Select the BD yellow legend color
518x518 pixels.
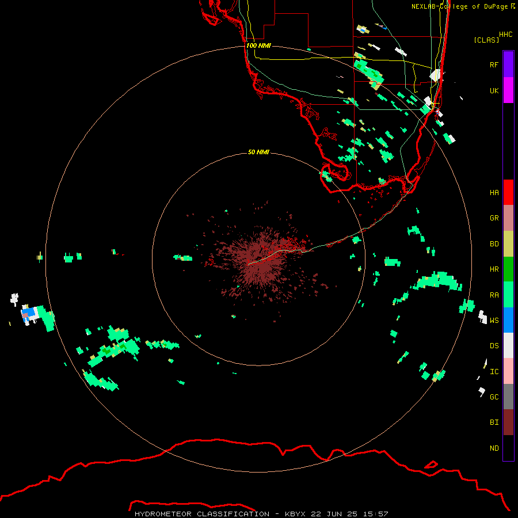point(508,244)
